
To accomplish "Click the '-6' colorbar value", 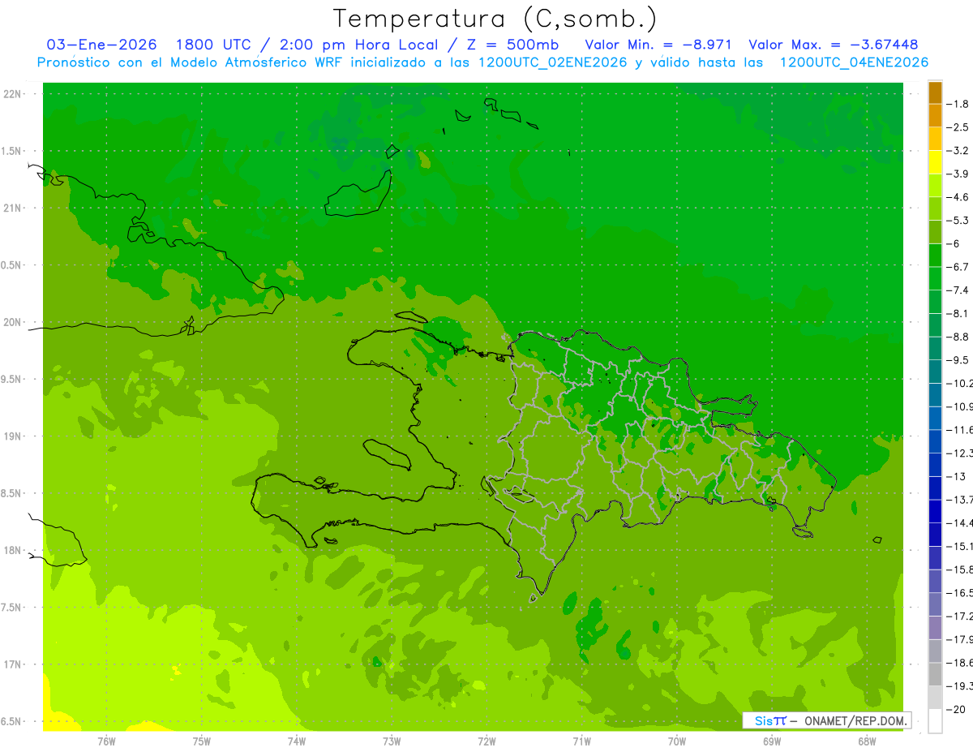I will [955, 244].
